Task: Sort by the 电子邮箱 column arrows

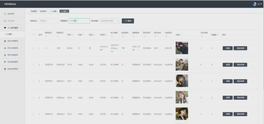Action: [x=112, y=37]
